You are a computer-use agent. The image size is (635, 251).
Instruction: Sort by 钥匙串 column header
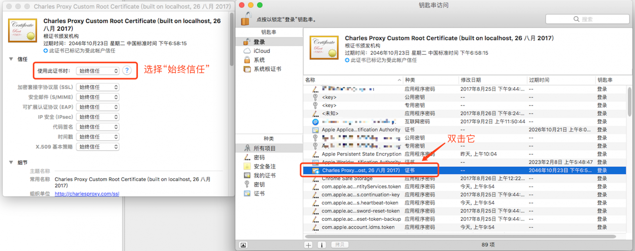click(x=614, y=80)
